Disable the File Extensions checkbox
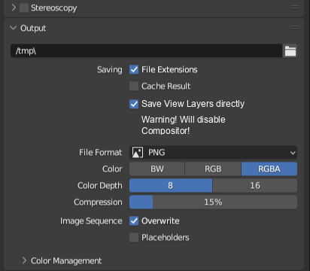The height and width of the screenshot is (271, 310). click(134, 69)
